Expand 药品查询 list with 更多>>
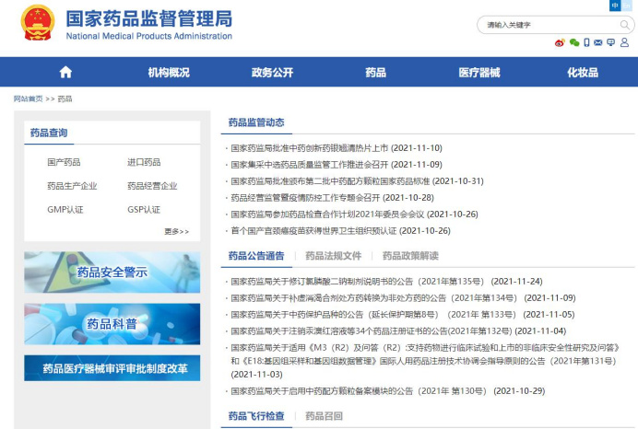Image resolution: width=638 pixels, height=429 pixels. pos(176,231)
